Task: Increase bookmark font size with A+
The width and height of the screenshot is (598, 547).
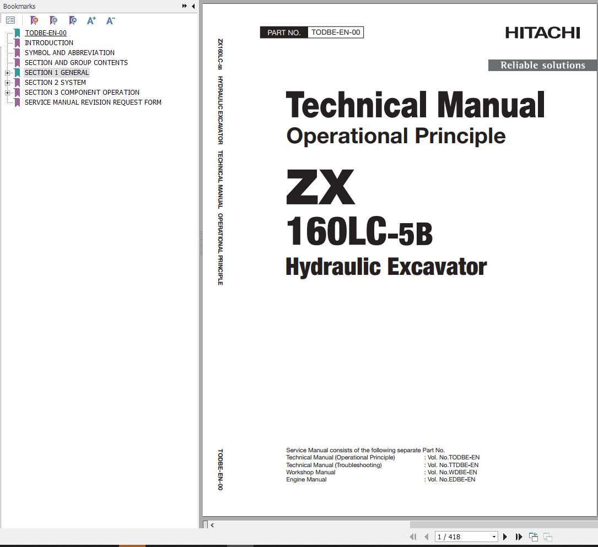Action: tap(91, 20)
